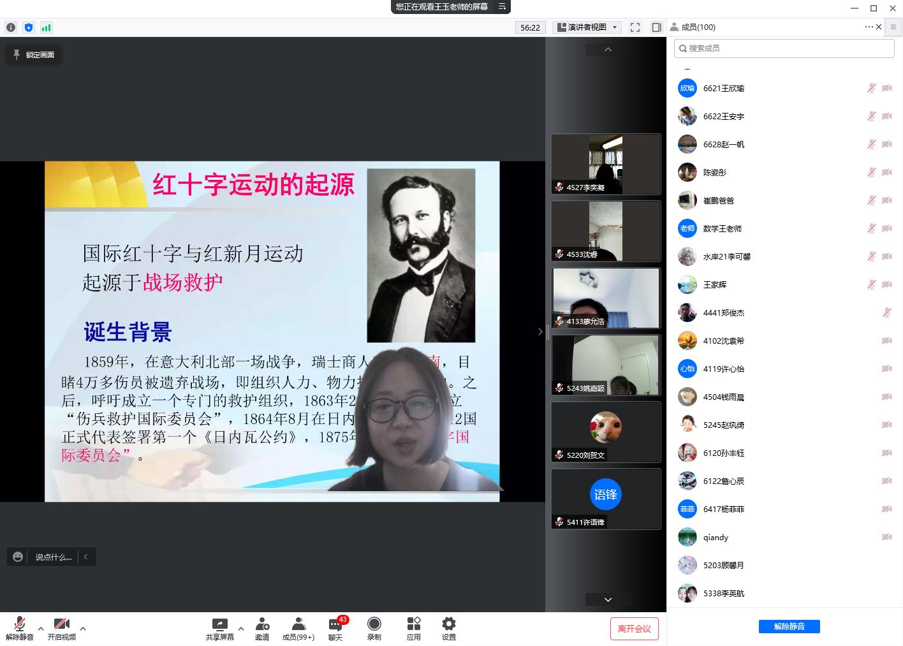Open the Members 成员(99+) panel
Screen dimensions: 903x646
pyautogui.click(x=298, y=628)
